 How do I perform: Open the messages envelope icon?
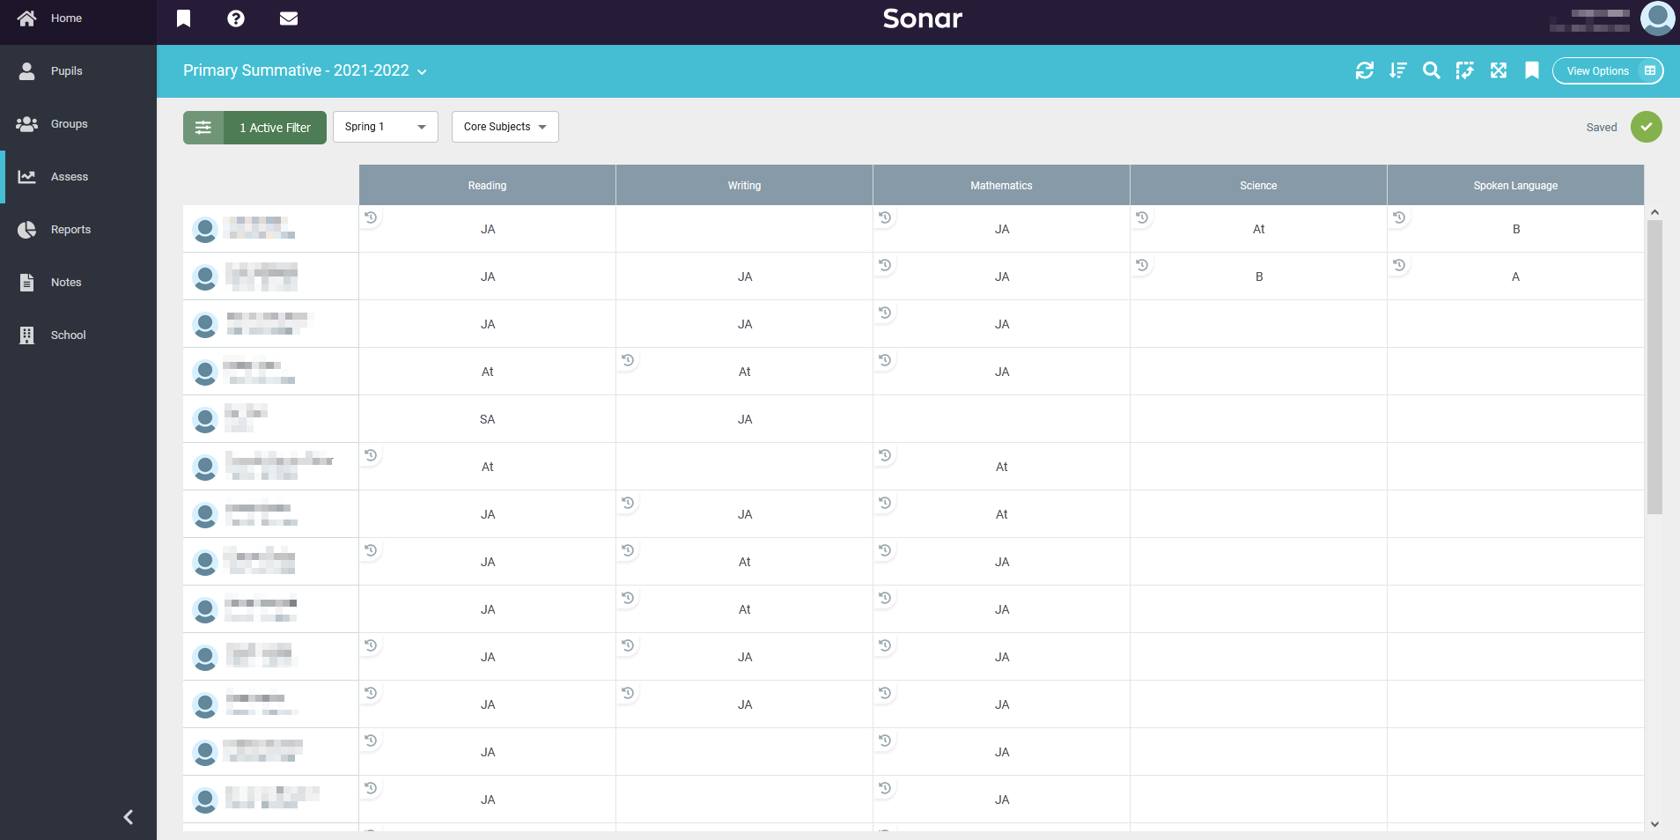(x=288, y=18)
